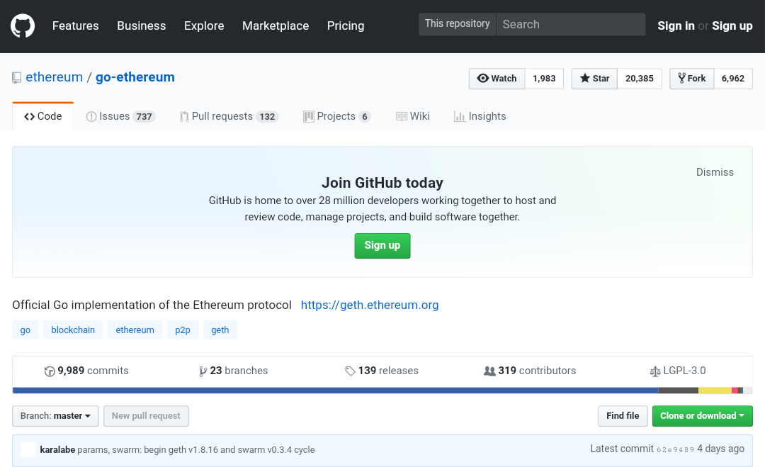
Task: Click the scale icon beside LGPL-3.0
Action: tap(654, 371)
